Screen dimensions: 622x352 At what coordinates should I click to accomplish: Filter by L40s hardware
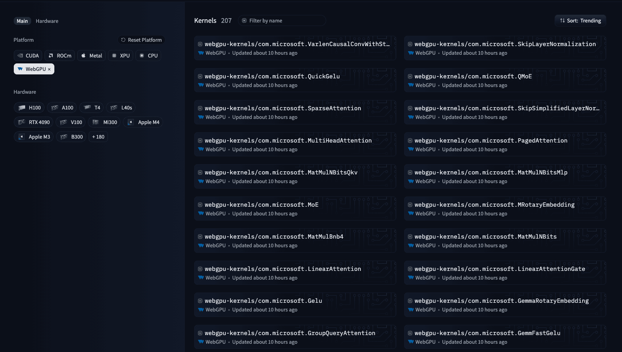[x=121, y=107]
